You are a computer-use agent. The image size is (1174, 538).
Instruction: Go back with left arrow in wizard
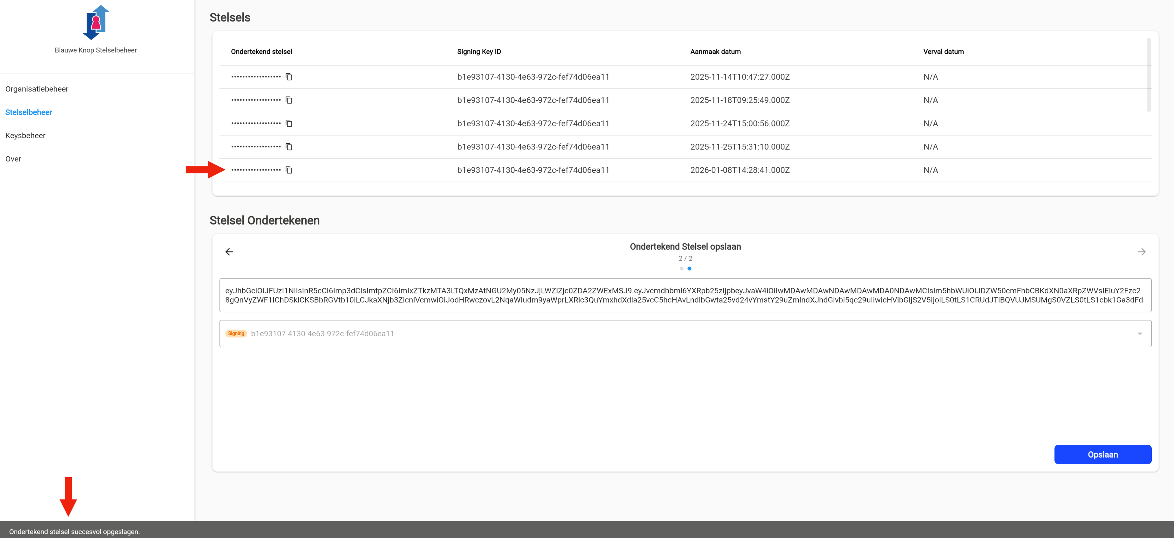coord(229,252)
